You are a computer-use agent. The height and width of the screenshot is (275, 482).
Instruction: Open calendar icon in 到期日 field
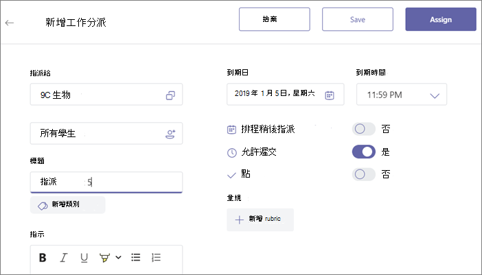click(x=329, y=95)
